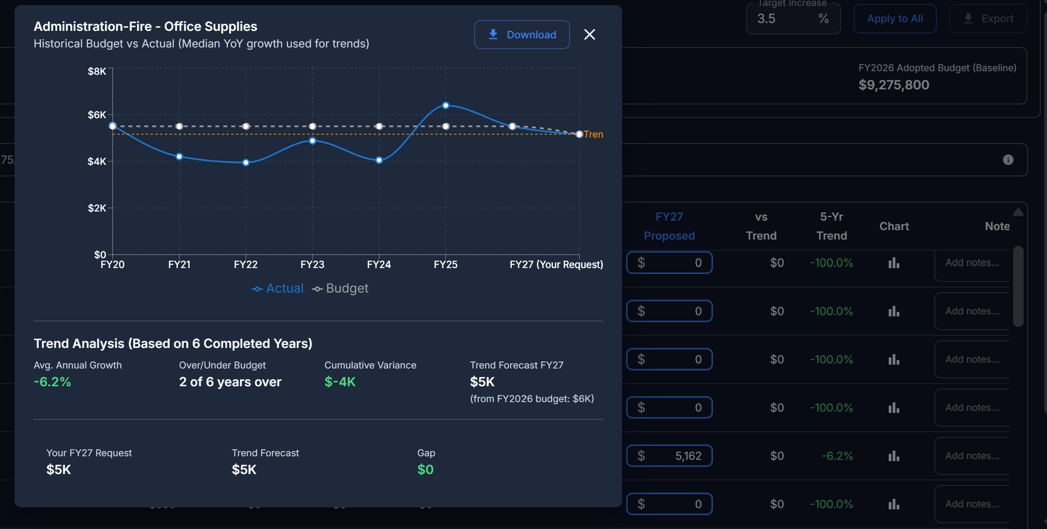Click the scroll-up arrow above the table scrollbar
This screenshot has height=529, width=1047.
pos(1018,212)
